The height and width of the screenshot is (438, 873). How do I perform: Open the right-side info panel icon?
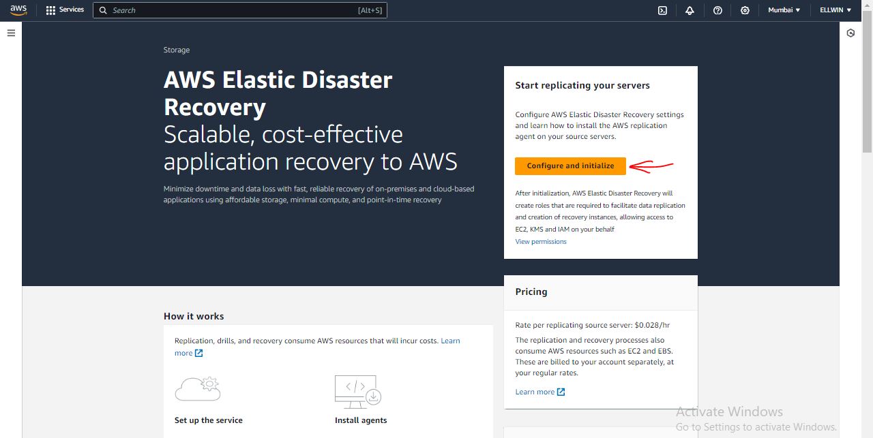click(x=850, y=33)
